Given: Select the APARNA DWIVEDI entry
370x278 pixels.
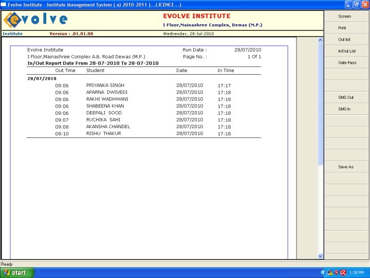Looking at the screenshot, I should (107, 92).
